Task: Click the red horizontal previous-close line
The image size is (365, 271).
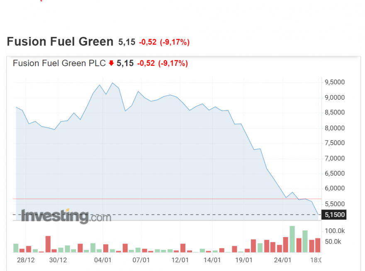Action: (167, 199)
